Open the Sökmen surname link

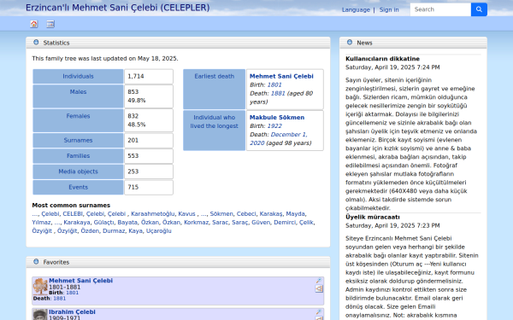(221, 214)
